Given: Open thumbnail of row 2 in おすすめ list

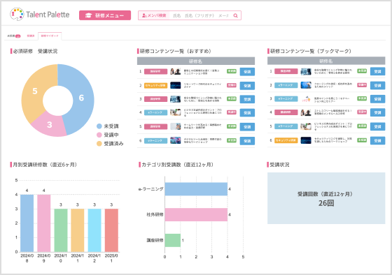Looking at the screenshot, I should click(x=175, y=85).
